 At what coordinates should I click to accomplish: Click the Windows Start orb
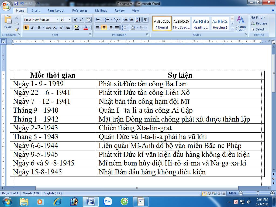tap(7, 202)
